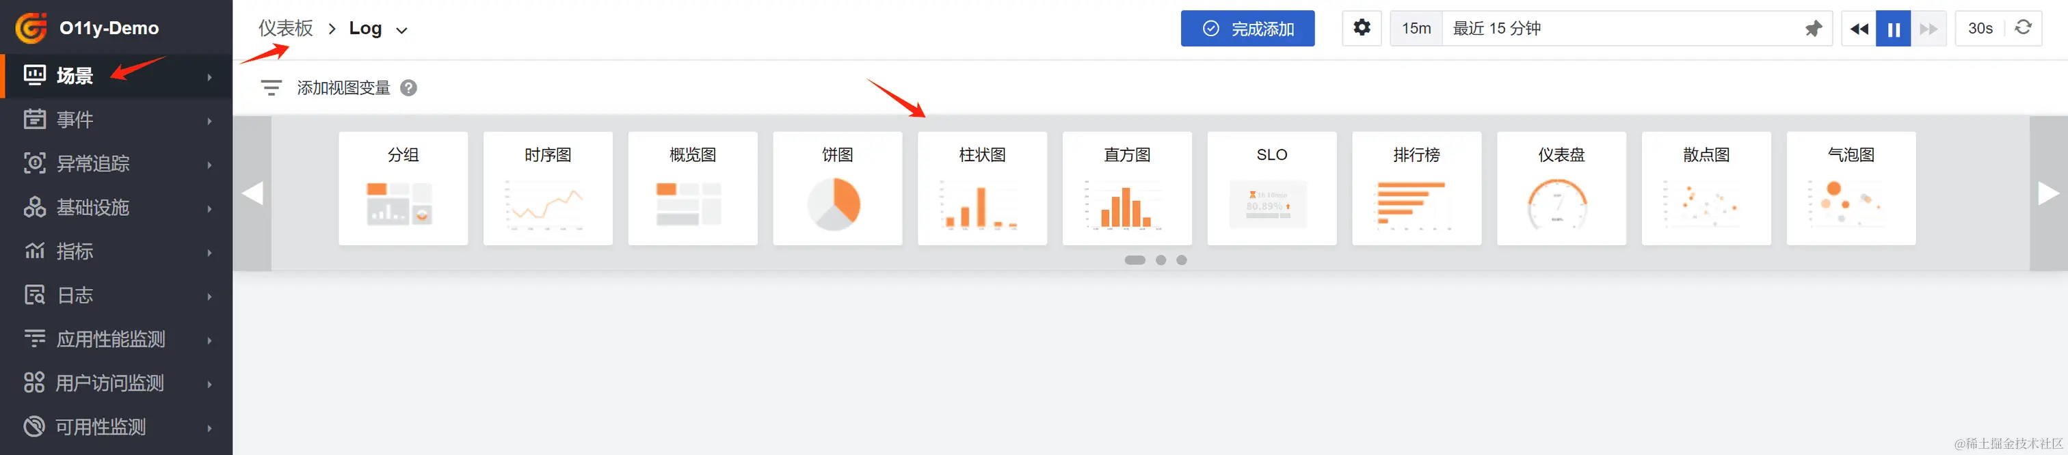
Task: Add the 概览图 chart card
Action: click(693, 189)
